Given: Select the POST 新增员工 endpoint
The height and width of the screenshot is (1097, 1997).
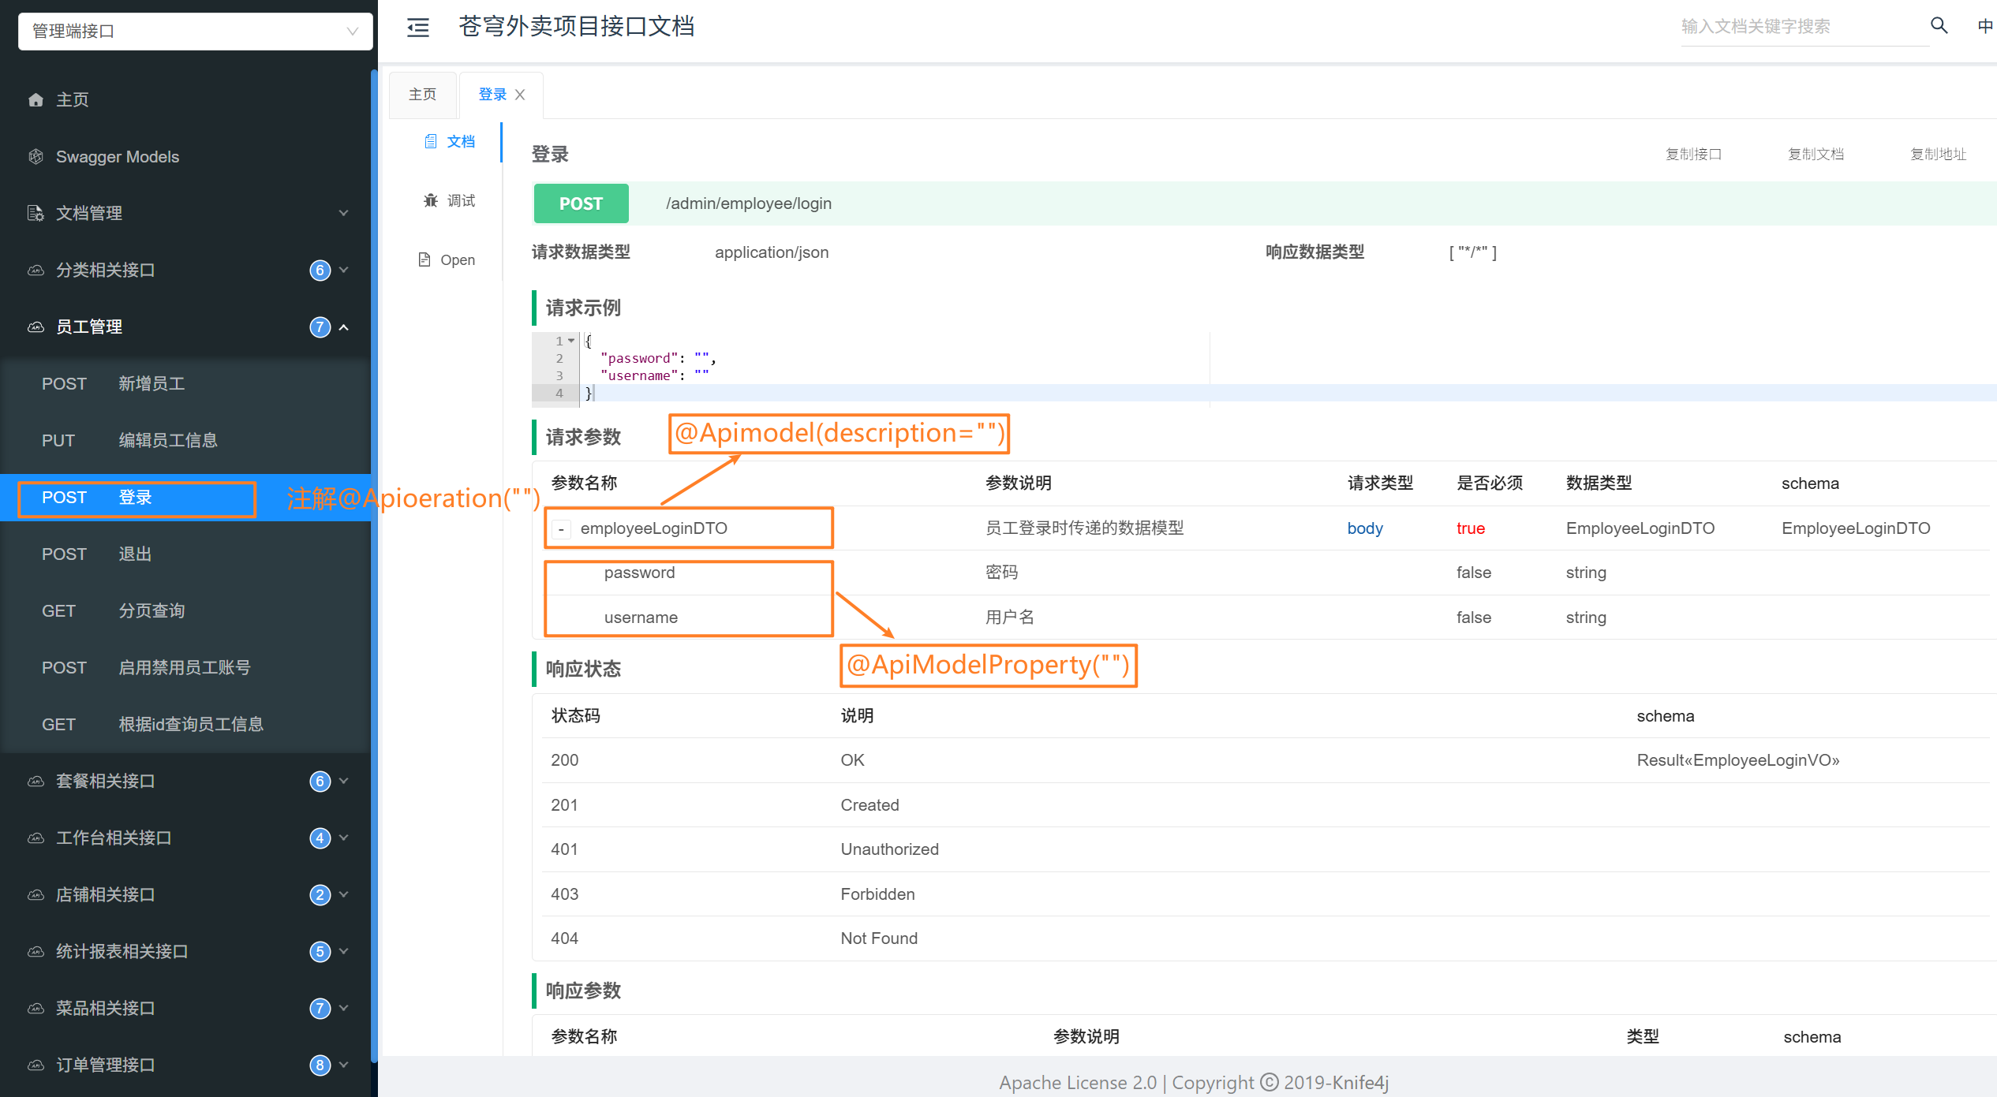Looking at the screenshot, I should click(x=151, y=383).
